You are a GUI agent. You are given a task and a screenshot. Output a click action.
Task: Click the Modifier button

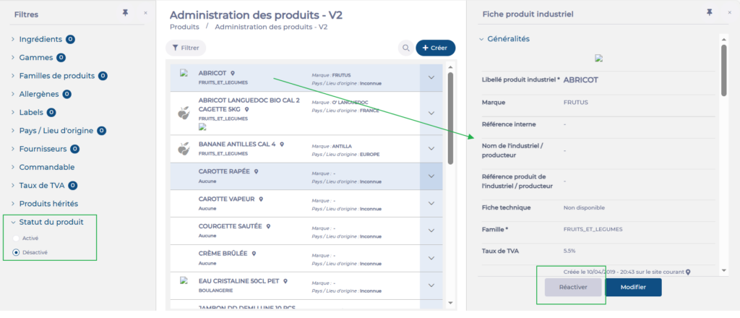633,287
